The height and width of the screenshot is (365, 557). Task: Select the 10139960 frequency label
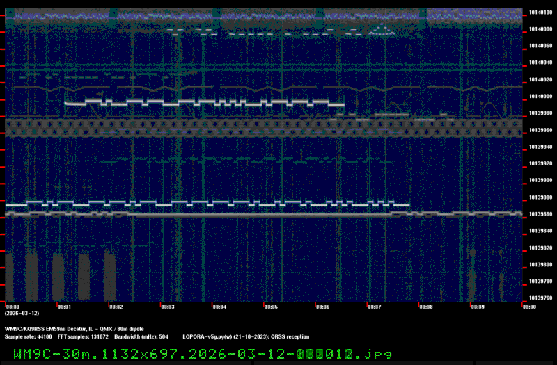point(540,130)
